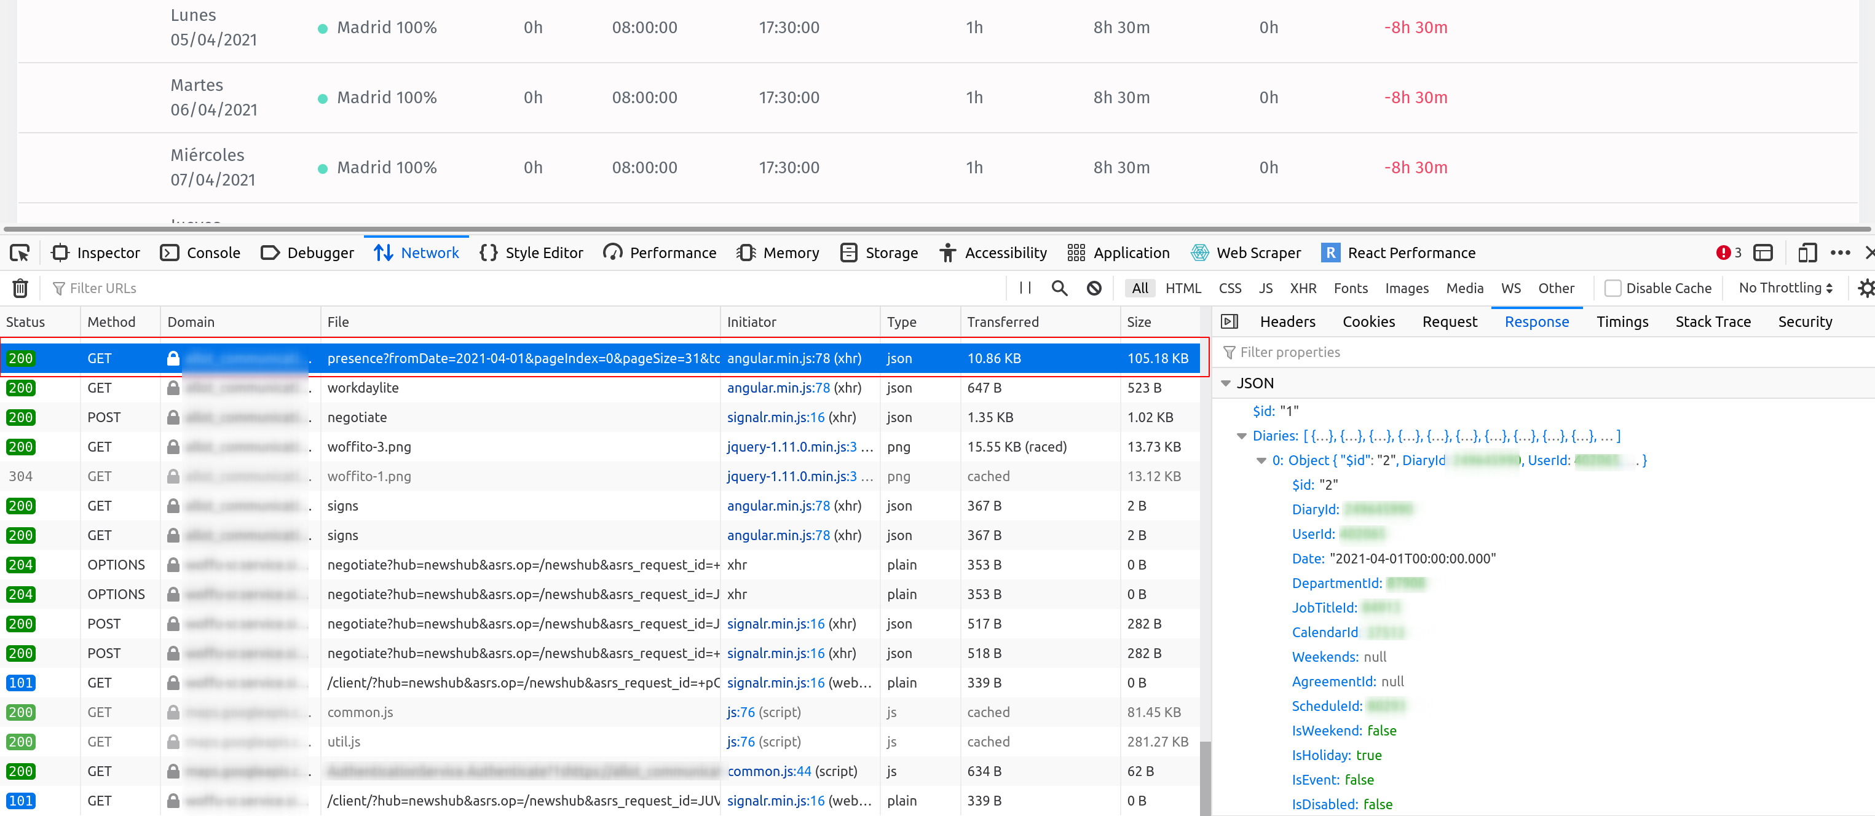The width and height of the screenshot is (1875, 816).
Task: Click the search filter icon in Network
Action: 1059,289
